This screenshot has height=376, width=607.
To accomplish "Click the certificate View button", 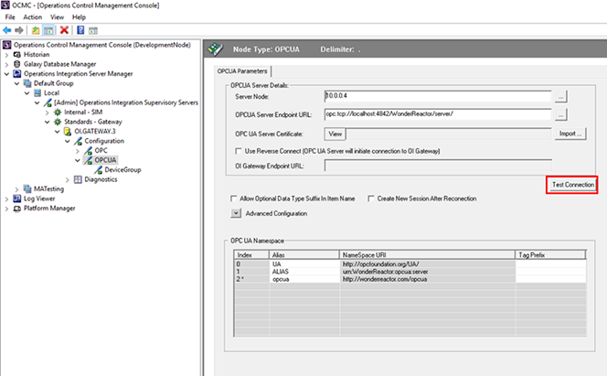I will coord(335,134).
